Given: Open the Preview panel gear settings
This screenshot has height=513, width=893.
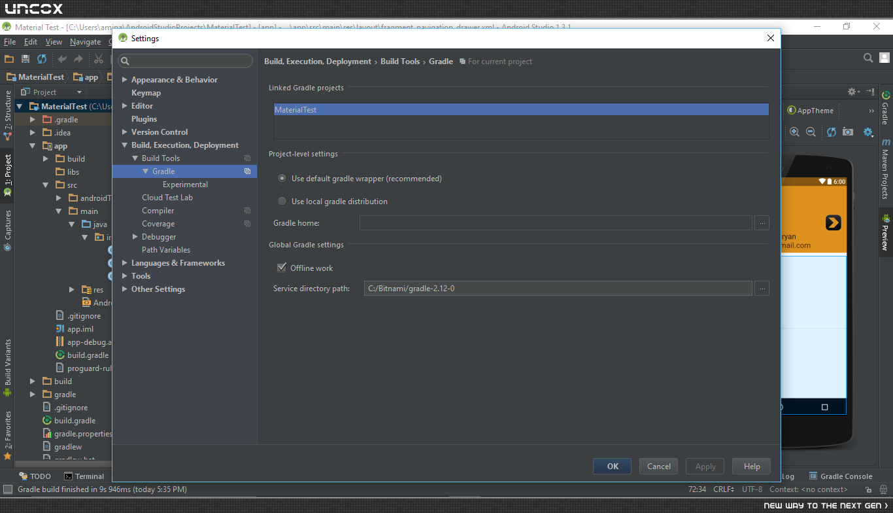Looking at the screenshot, I should pos(853,92).
